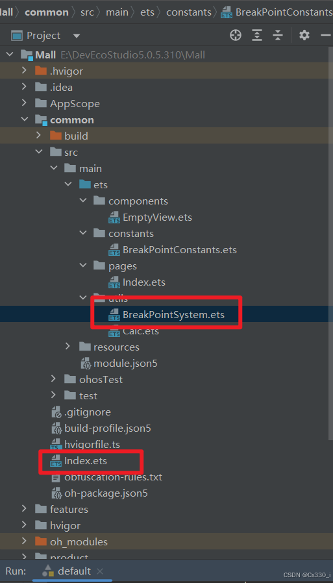Select .gitignore file

88,412
